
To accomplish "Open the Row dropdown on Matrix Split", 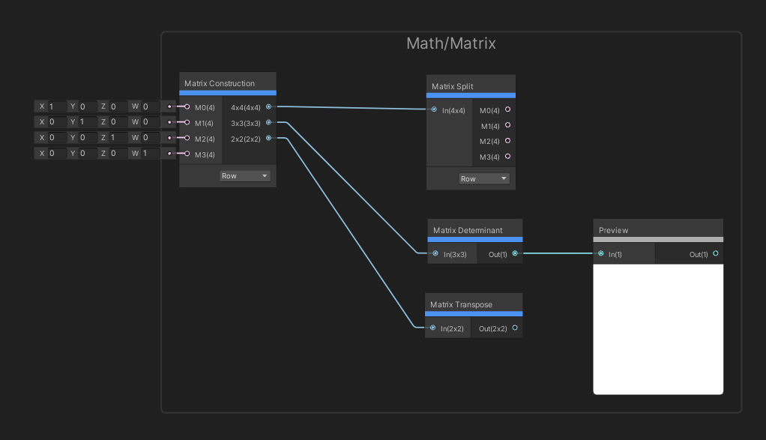I will [x=483, y=178].
